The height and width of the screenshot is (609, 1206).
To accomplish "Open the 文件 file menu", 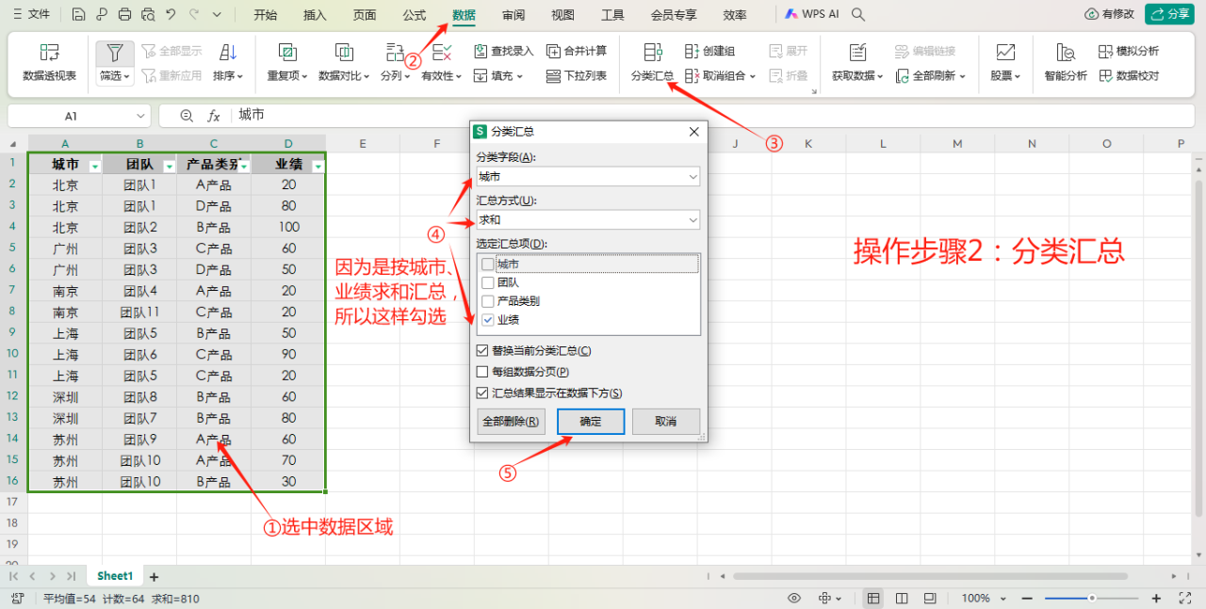I will coord(31,14).
